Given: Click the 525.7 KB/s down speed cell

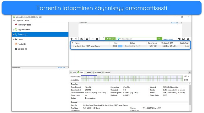Looking at the screenshot, I should point(153,46).
